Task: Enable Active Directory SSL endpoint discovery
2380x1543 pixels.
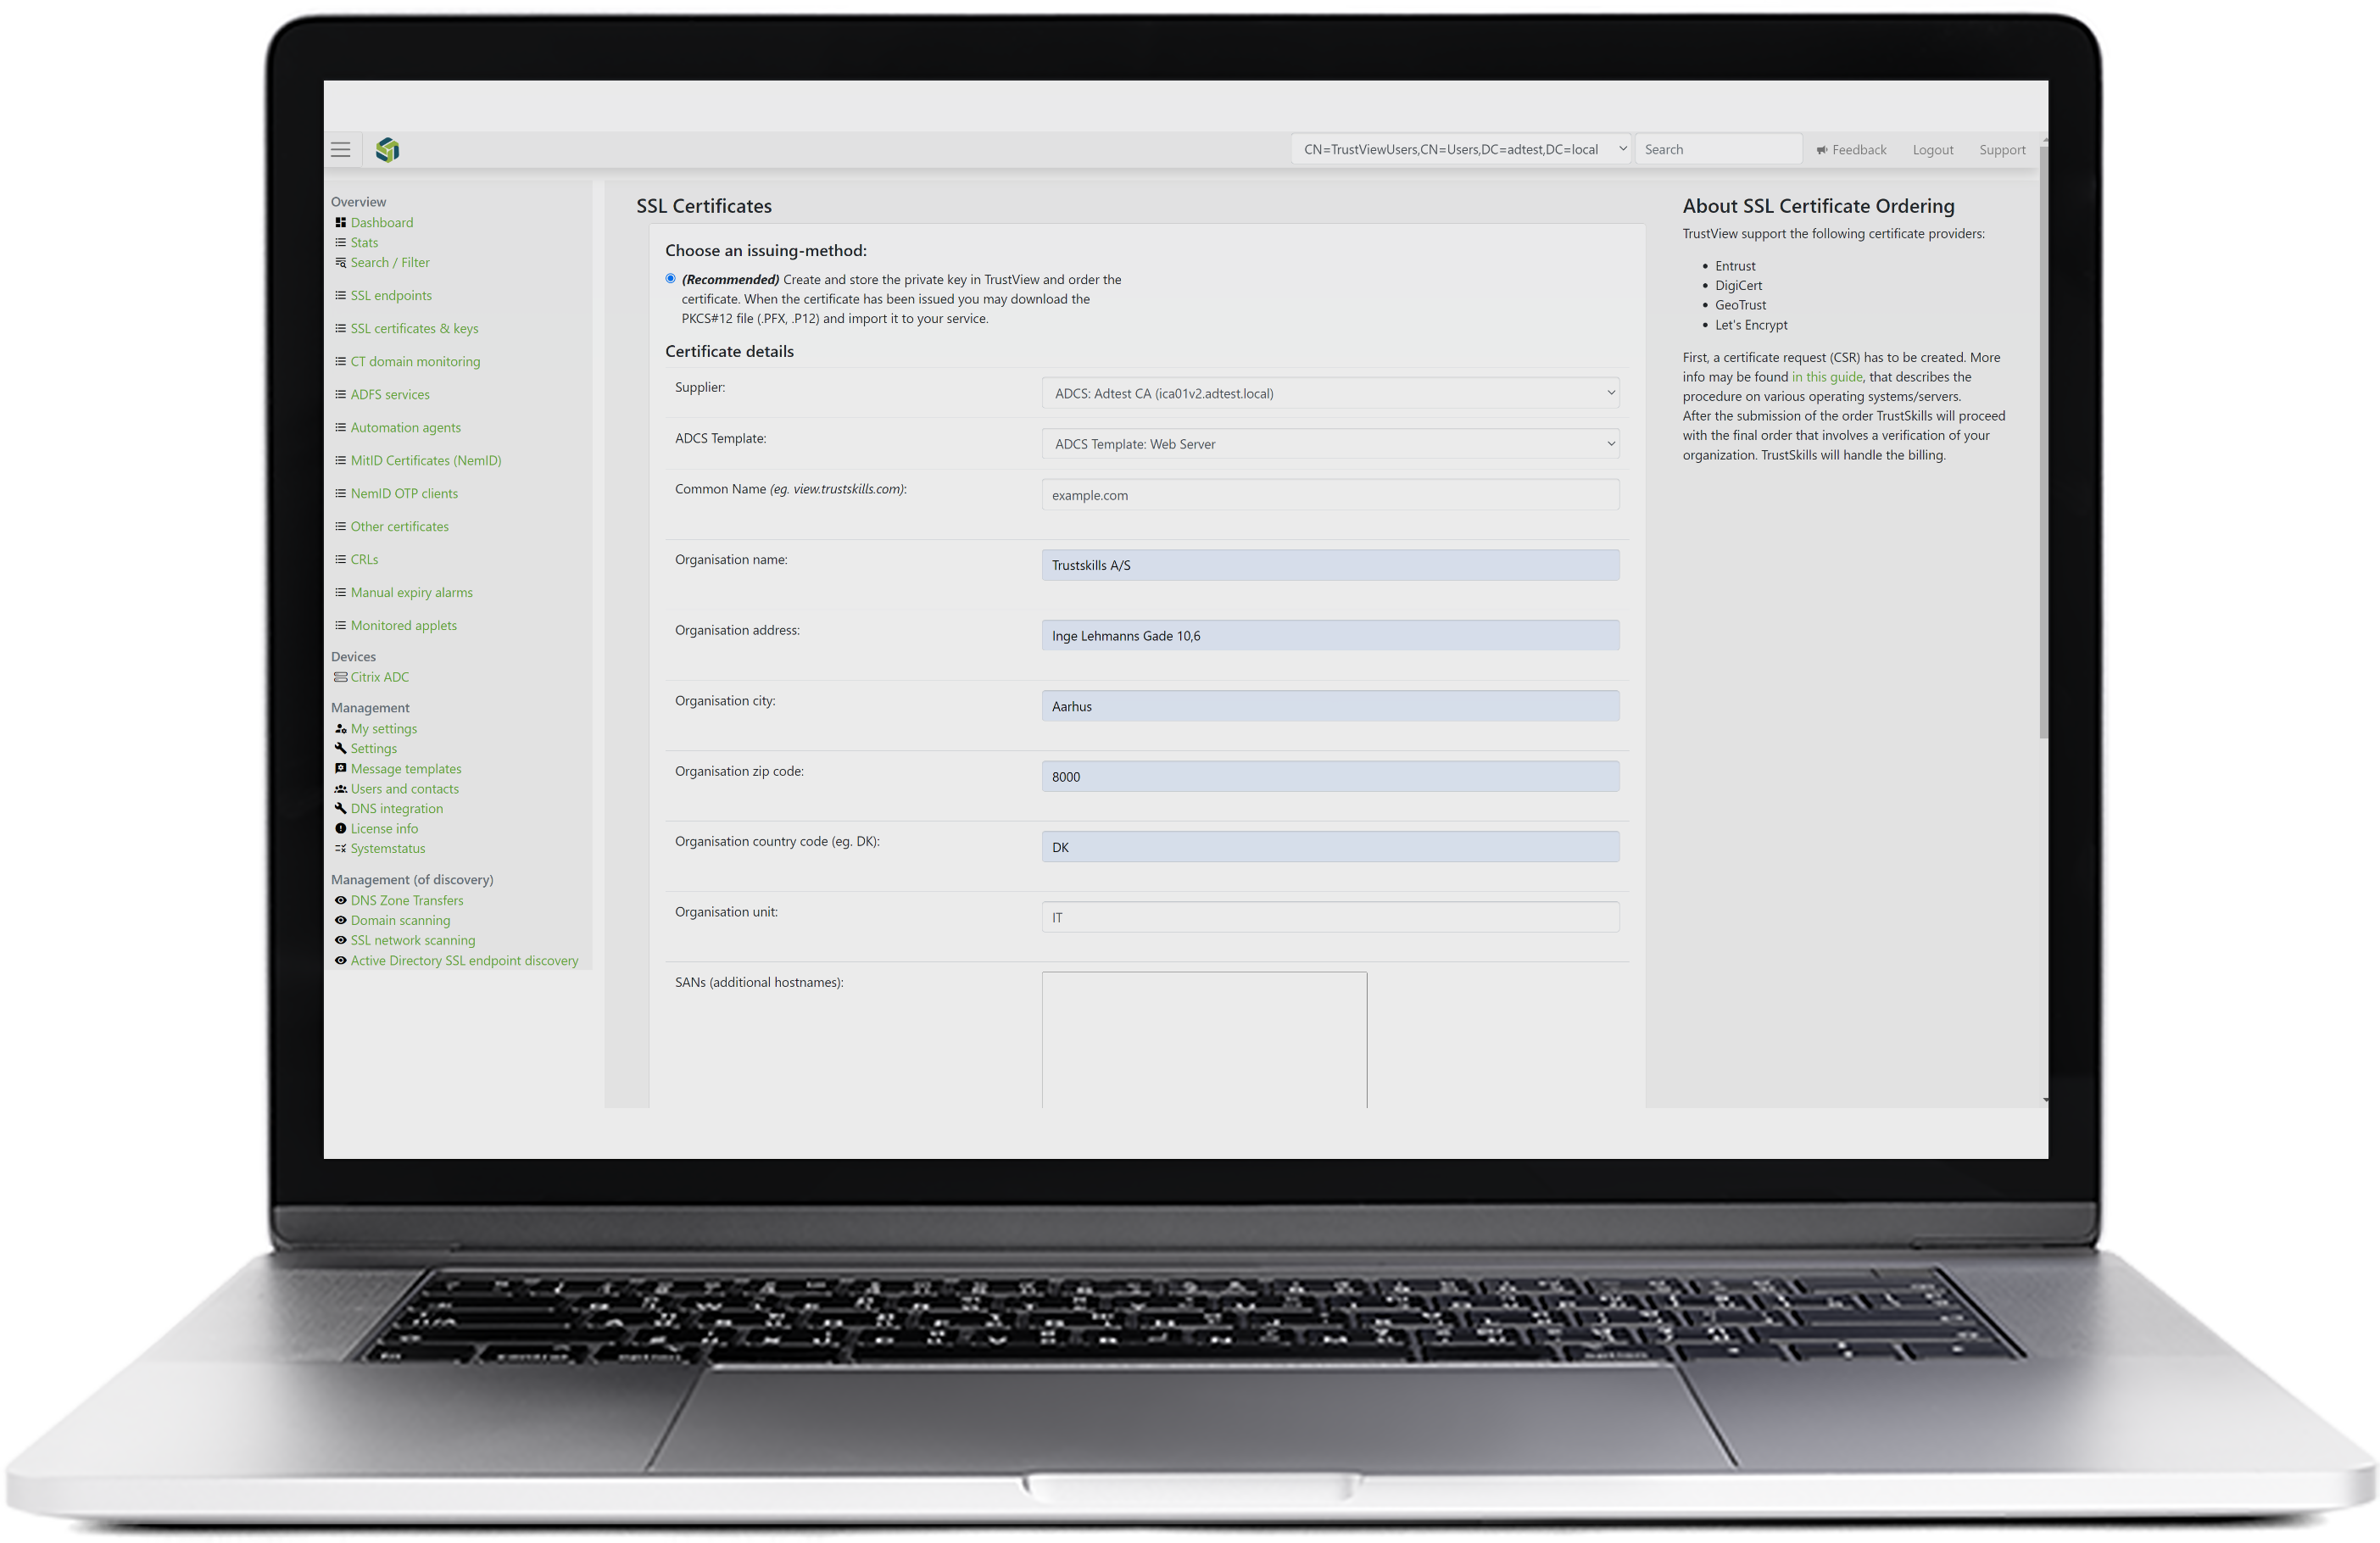Action: pyautogui.click(x=463, y=961)
